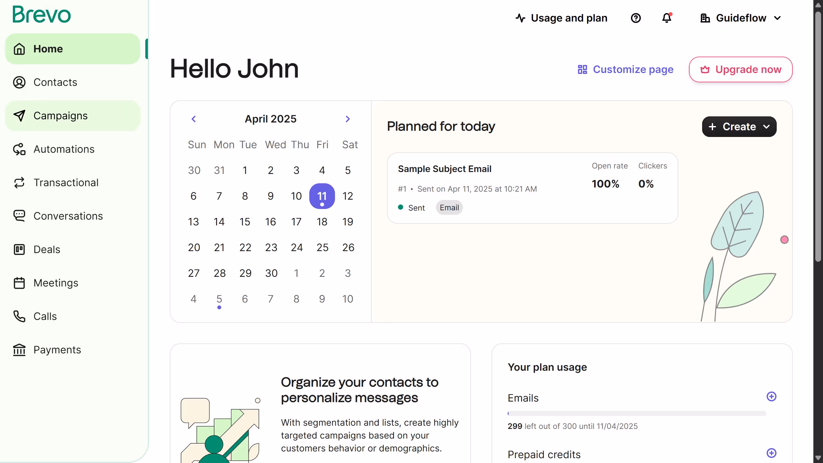Open the help question mark icon
Image resolution: width=823 pixels, height=463 pixels.
(636, 18)
